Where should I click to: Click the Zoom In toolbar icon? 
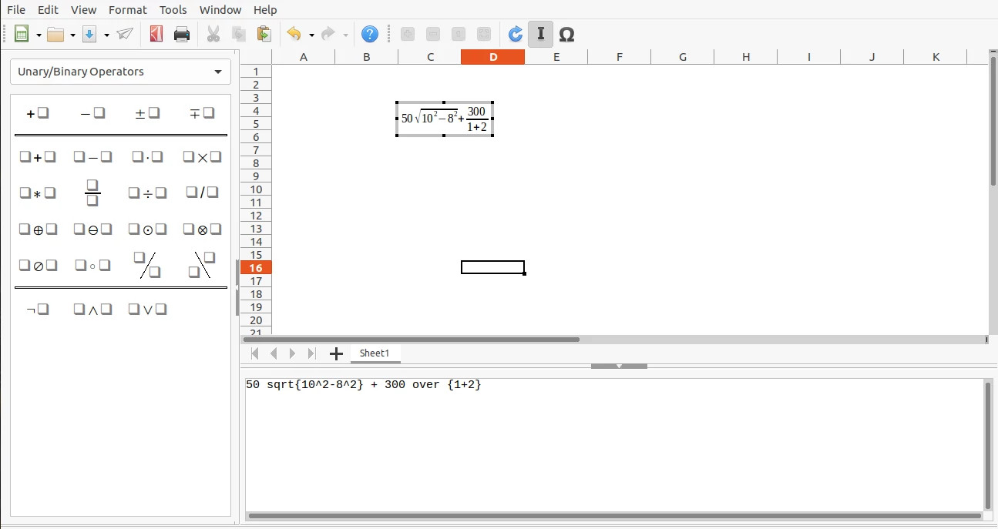tap(408, 34)
